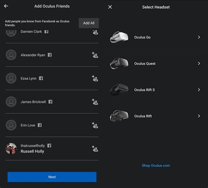Click Facebook icon beside Erin Love
Screen dimensions: 208x188
tap(39, 125)
